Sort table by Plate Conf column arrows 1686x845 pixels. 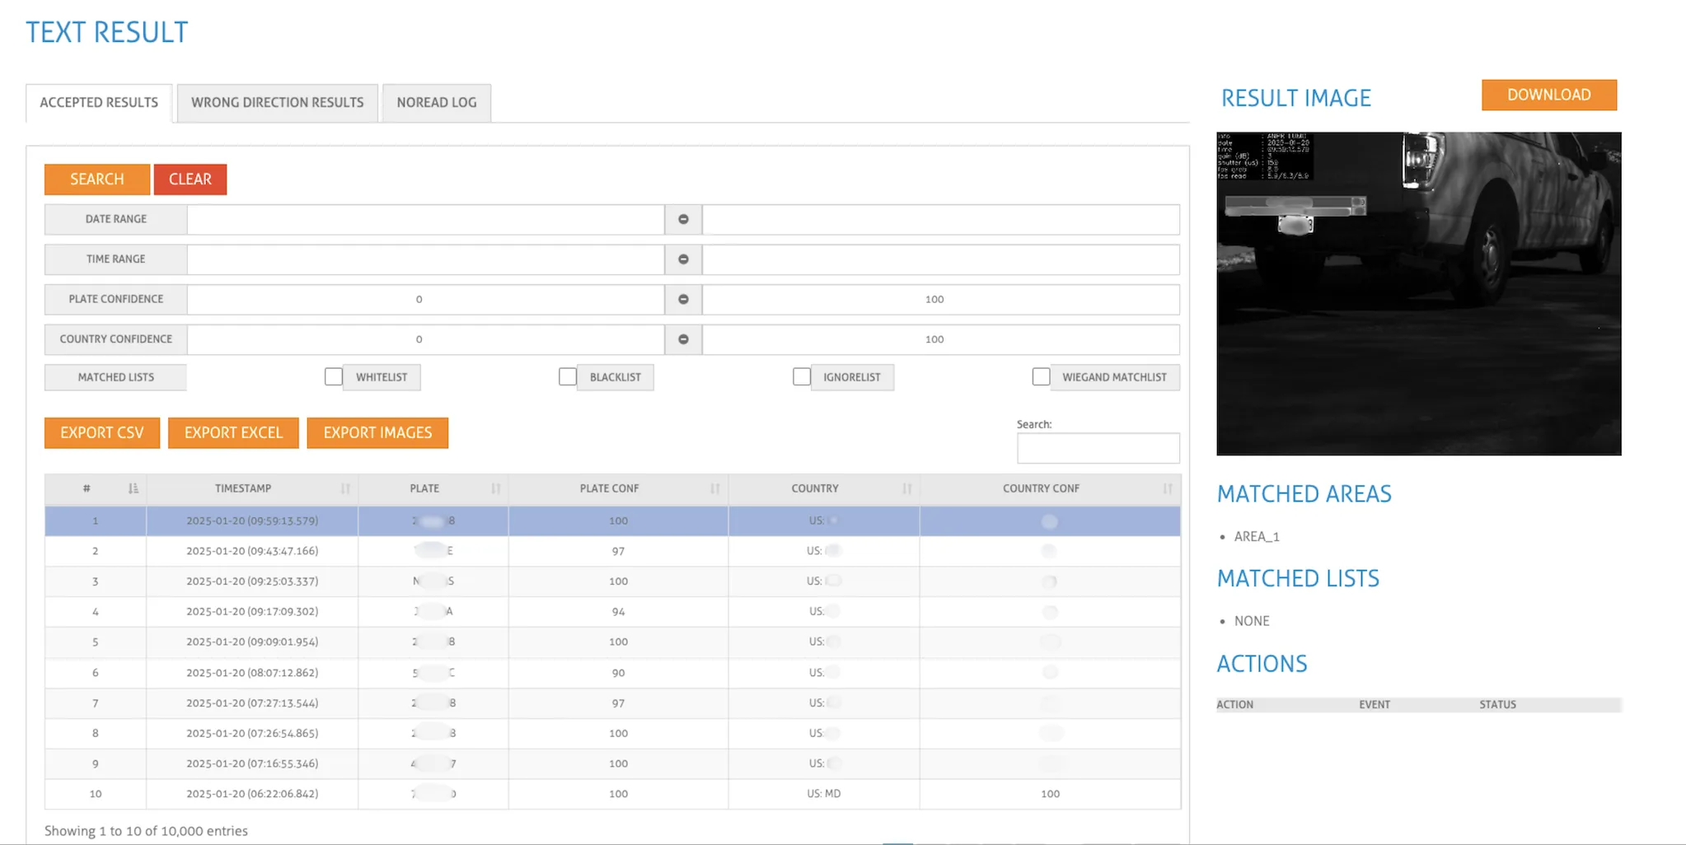(x=714, y=488)
